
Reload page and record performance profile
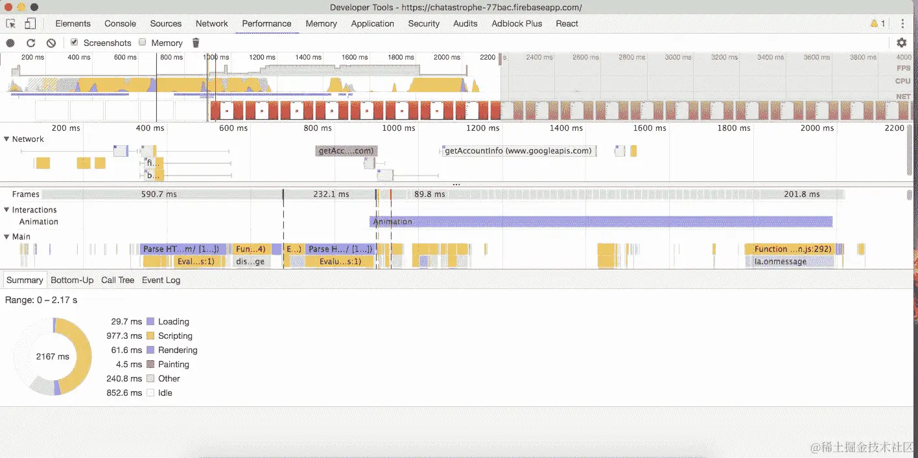30,43
